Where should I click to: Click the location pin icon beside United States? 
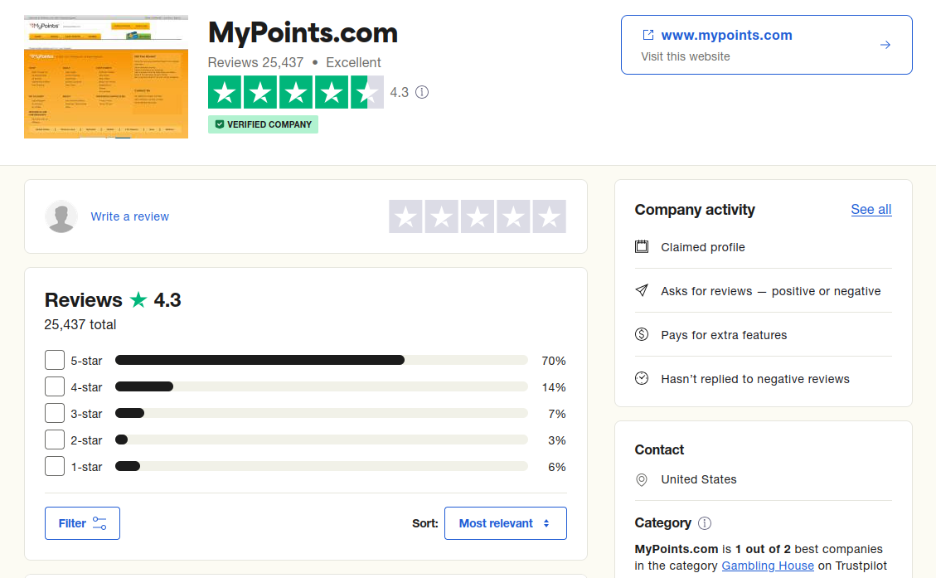click(641, 479)
